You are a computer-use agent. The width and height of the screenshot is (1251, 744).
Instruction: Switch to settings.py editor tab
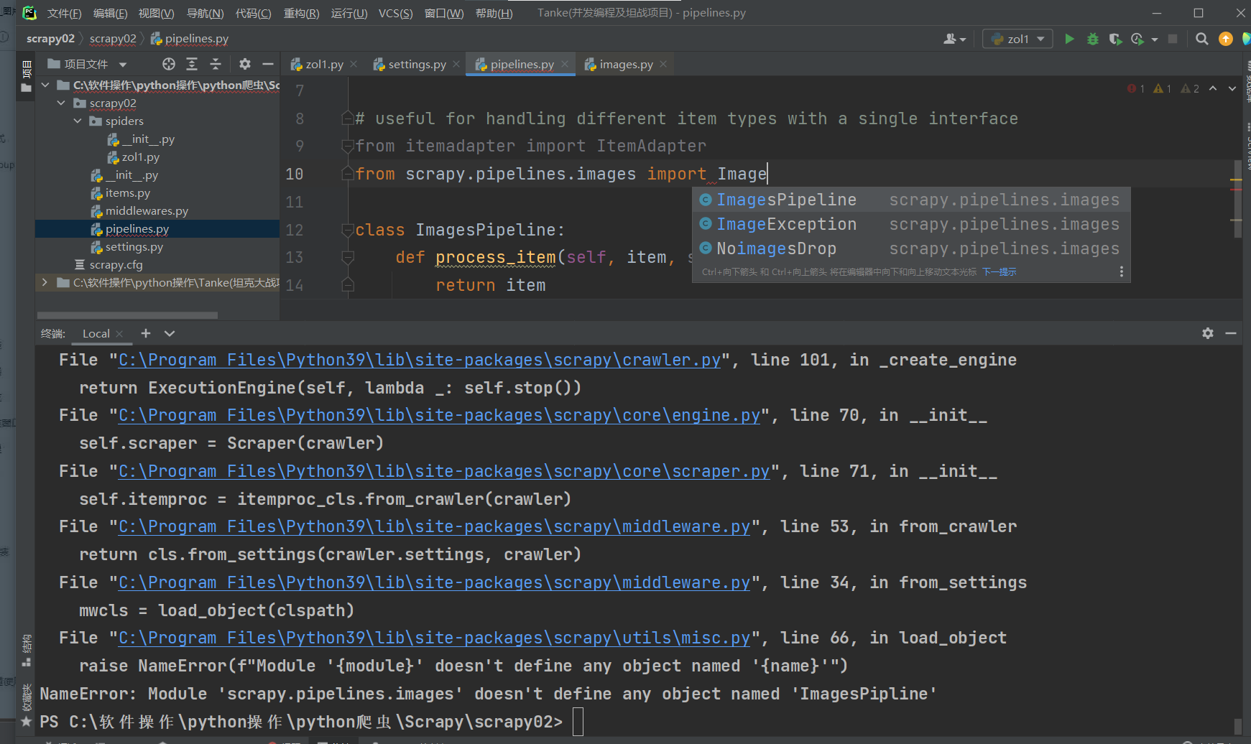point(417,65)
